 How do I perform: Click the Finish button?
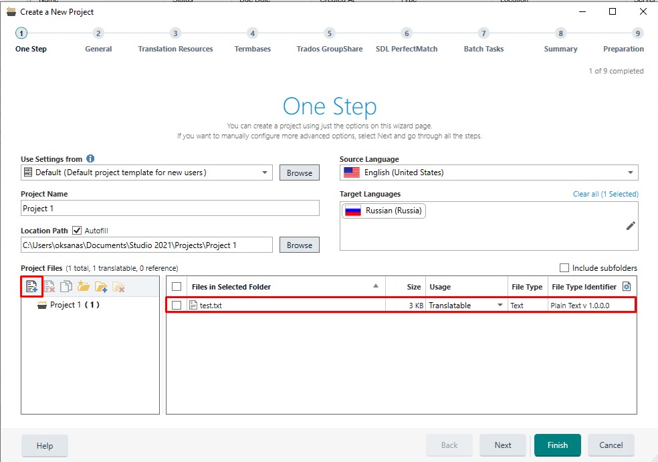557,445
